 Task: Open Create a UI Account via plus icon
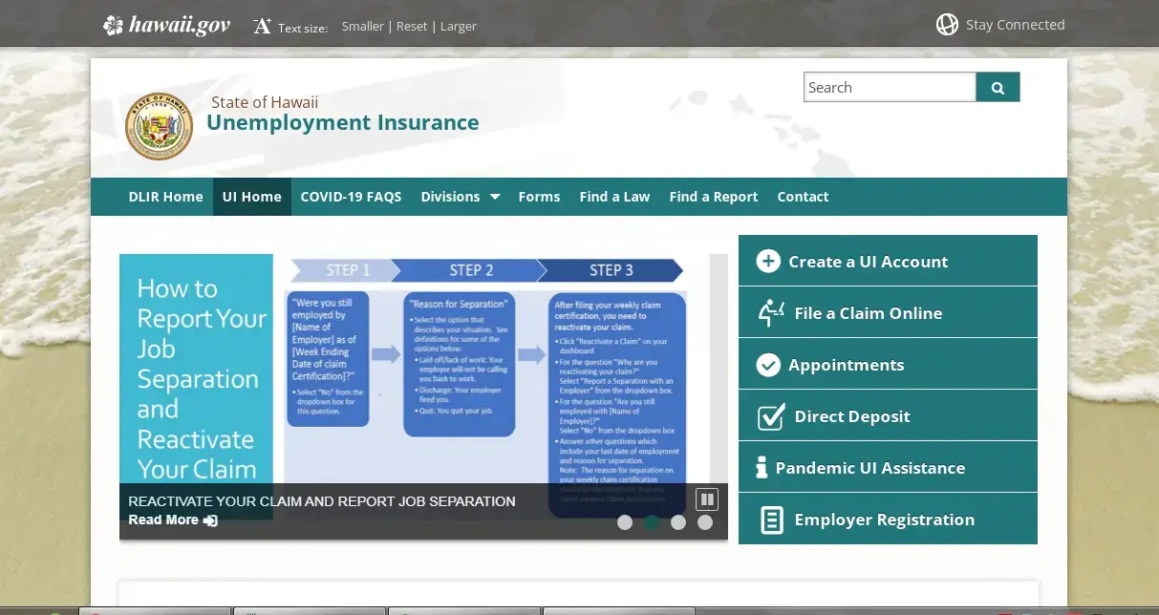(x=769, y=260)
